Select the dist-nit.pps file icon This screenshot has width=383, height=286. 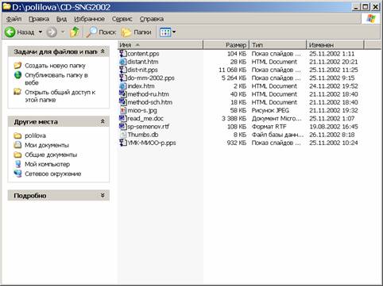(x=123, y=70)
